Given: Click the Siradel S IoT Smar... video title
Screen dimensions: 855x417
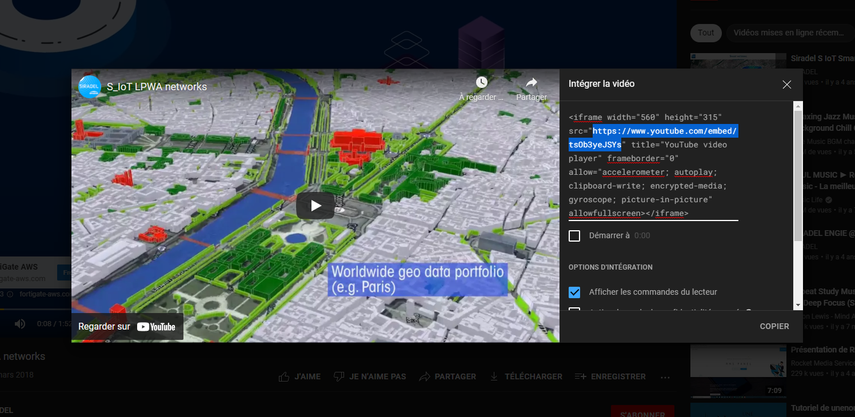Looking at the screenshot, I should pyautogui.click(x=822, y=58).
